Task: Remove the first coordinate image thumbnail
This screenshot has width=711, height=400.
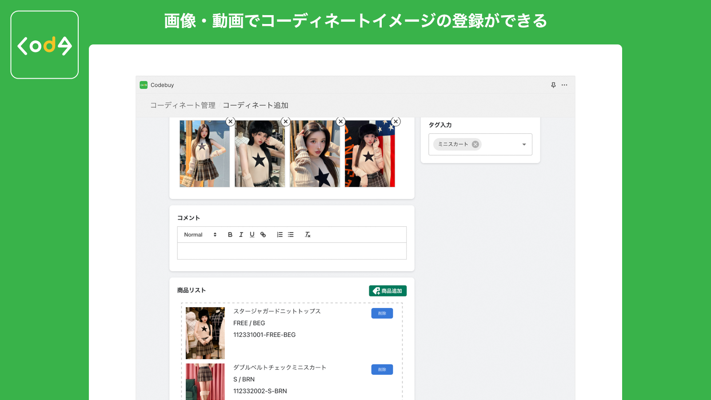Action: tap(231, 121)
